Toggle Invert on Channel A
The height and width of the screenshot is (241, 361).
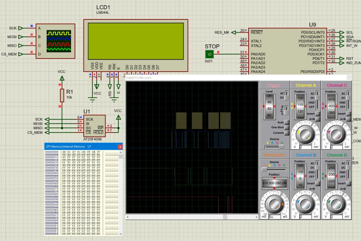pos(318,114)
